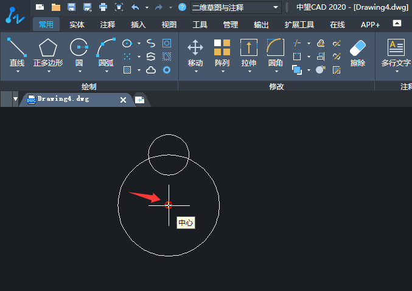Create a new drawing file
Viewport: 412px width, 291px height.
40,7
